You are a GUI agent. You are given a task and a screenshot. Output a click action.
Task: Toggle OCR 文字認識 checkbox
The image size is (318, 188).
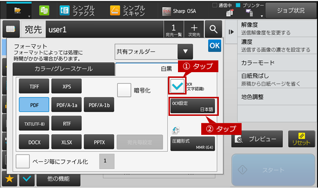(x=177, y=86)
